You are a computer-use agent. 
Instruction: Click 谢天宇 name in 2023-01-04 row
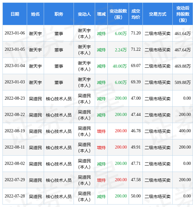pos(35,66)
